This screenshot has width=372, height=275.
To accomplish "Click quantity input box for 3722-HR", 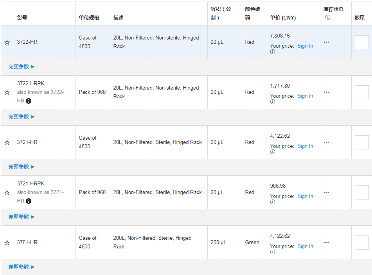I will 361,42.
